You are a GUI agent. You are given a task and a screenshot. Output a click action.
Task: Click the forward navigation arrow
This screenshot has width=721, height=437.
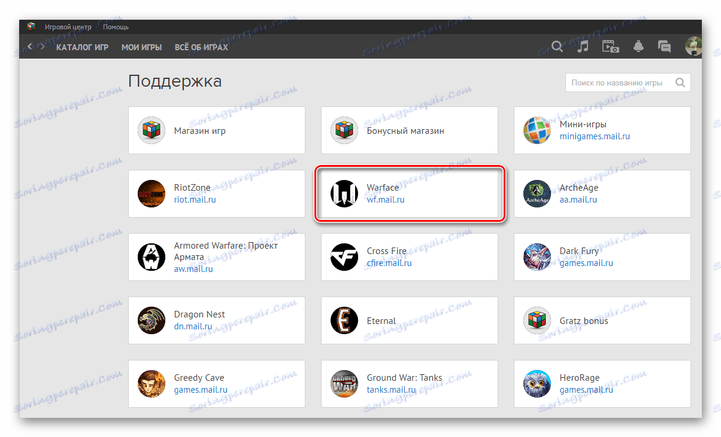43,47
